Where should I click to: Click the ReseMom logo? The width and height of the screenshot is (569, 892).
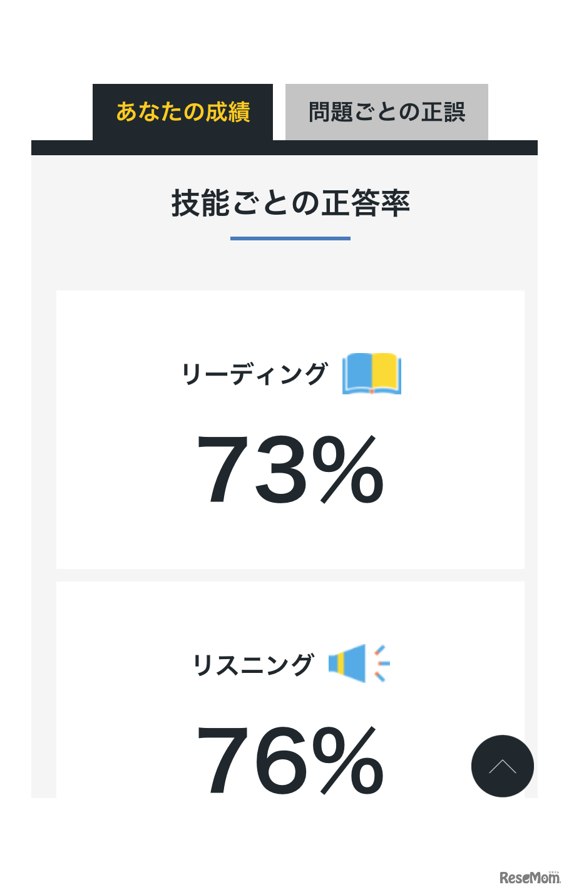[x=530, y=878]
